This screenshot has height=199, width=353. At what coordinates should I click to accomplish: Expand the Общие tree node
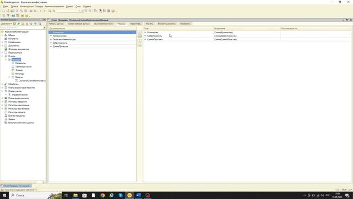click(x=2, y=35)
